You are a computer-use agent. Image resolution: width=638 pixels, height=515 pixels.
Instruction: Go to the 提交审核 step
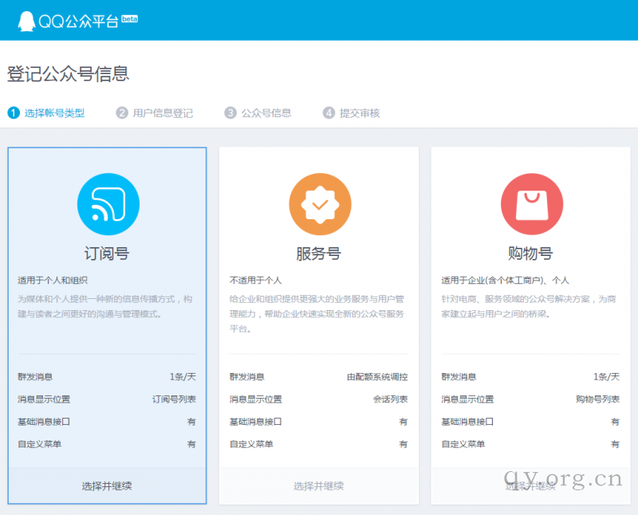pyautogui.click(x=360, y=113)
